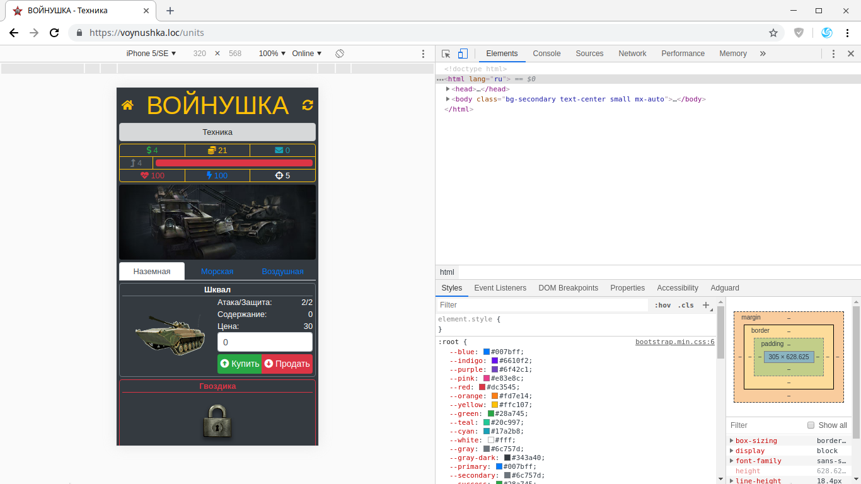This screenshot has height=484, width=861.
Task: Open the iPhone 5/SE device dropdown
Action: pos(151,54)
